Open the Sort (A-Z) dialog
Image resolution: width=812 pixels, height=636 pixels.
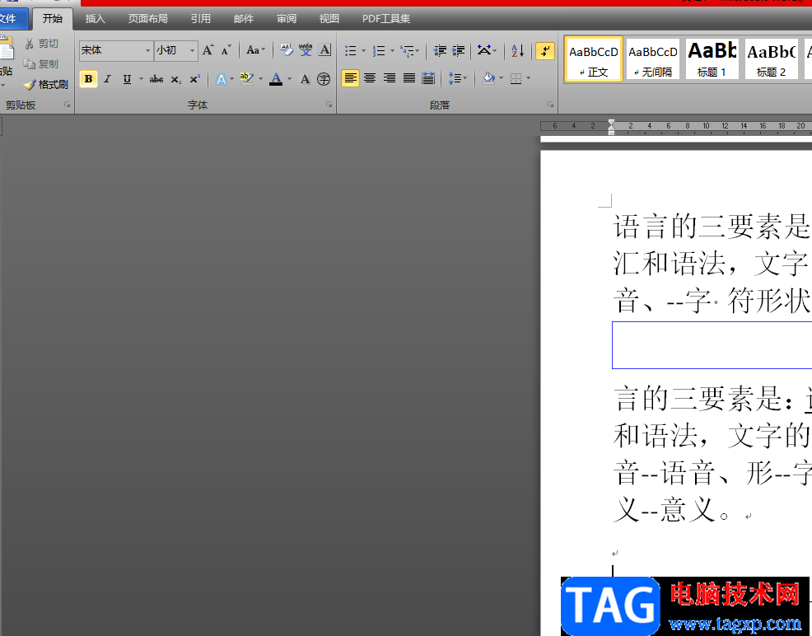tap(517, 51)
